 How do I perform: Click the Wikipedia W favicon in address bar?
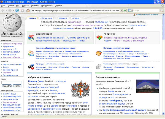coord(33,10)
